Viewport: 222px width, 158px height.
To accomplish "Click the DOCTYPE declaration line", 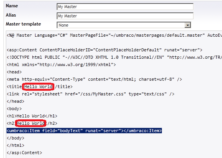I will 114,57.
